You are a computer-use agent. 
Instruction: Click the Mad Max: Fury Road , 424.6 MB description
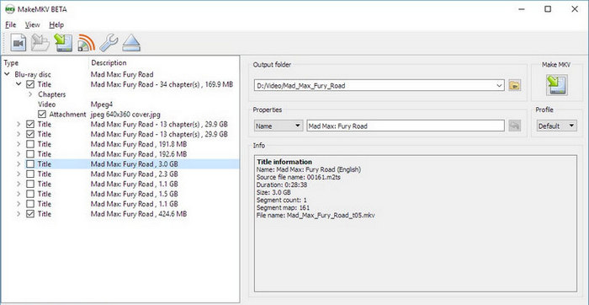pyautogui.click(x=139, y=214)
